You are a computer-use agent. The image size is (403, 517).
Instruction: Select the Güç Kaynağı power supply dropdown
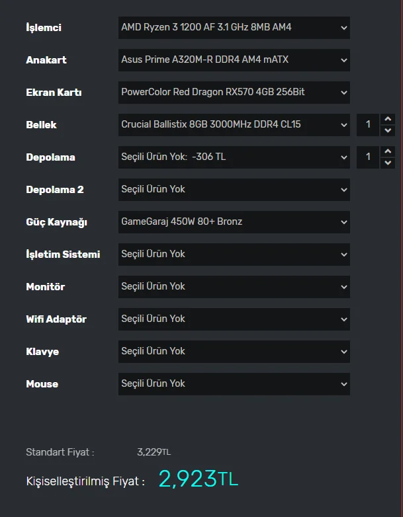pyautogui.click(x=234, y=222)
